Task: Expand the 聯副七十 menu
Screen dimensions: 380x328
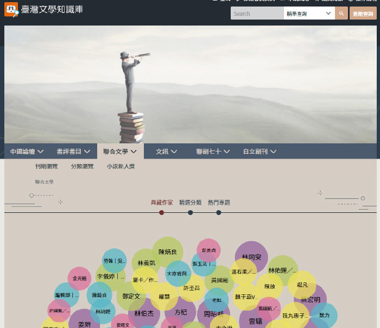Action: tap(213, 152)
